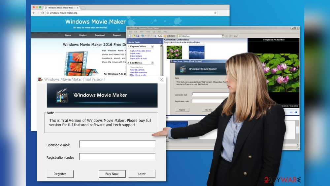
Task: Focus the large Registration code field
Action: point(117,157)
